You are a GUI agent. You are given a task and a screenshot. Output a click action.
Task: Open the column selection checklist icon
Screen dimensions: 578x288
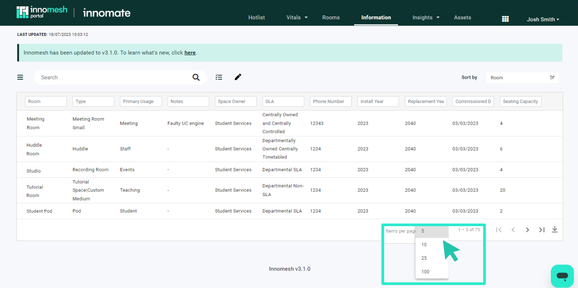(x=219, y=77)
